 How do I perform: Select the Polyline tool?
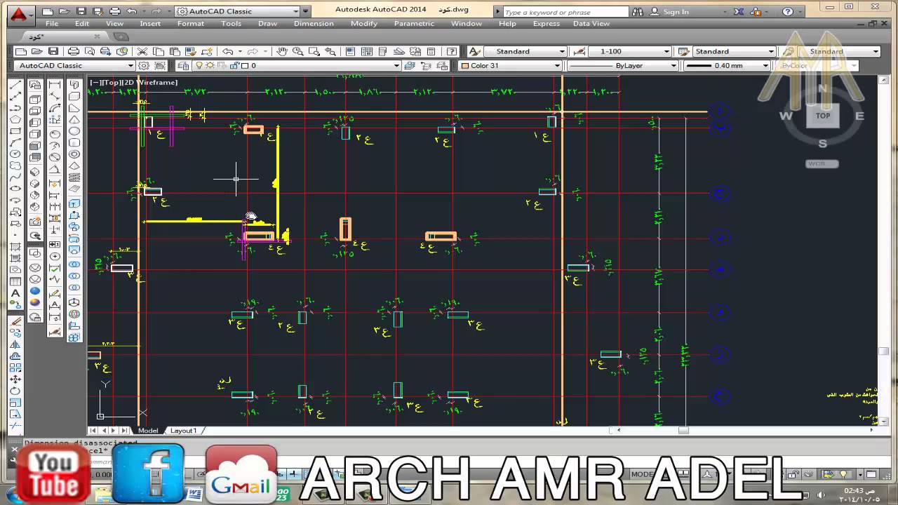click(15, 108)
